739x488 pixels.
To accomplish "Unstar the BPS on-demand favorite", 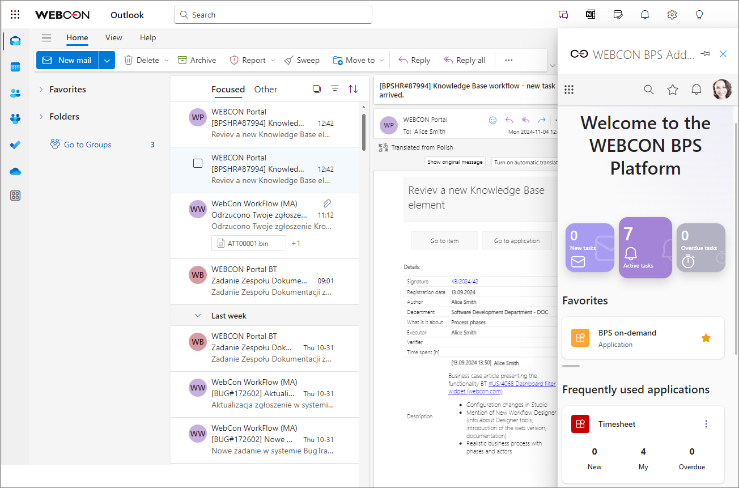I will 706,338.
